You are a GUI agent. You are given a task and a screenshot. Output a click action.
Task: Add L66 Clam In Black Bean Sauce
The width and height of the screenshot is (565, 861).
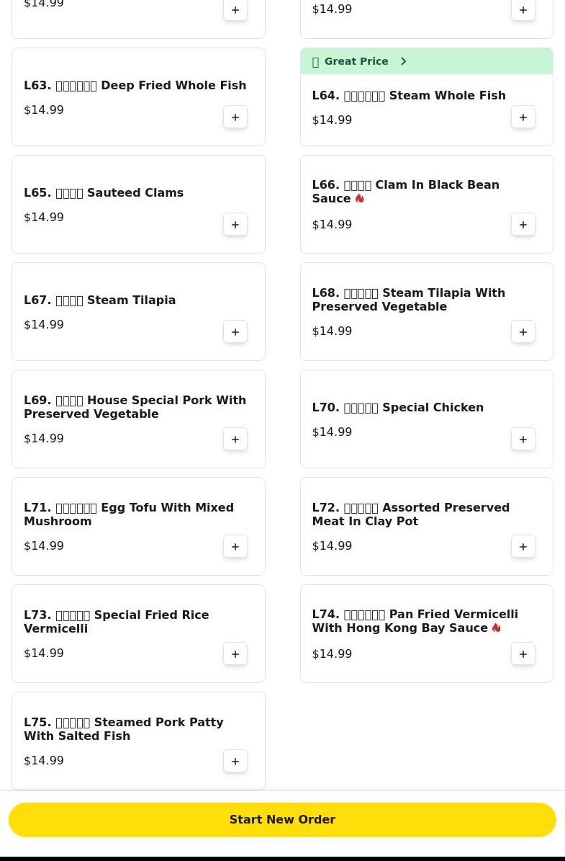coord(523,225)
